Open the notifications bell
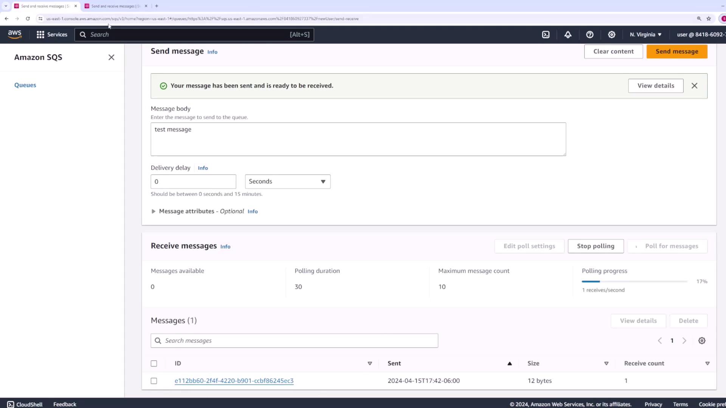Image resolution: width=726 pixels, height=408 pixels. pyautogui.click(x=568, y=34)
